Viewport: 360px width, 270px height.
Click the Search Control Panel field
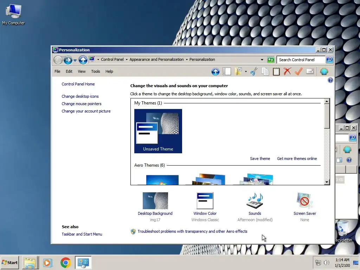point(301,60)
